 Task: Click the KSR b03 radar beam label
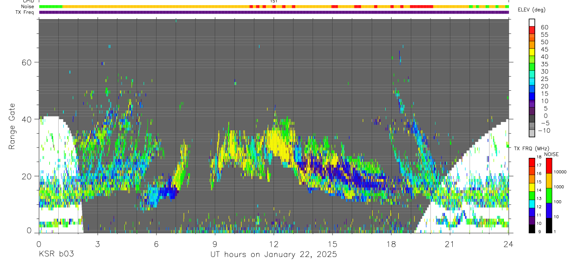(x=56, y=255)
